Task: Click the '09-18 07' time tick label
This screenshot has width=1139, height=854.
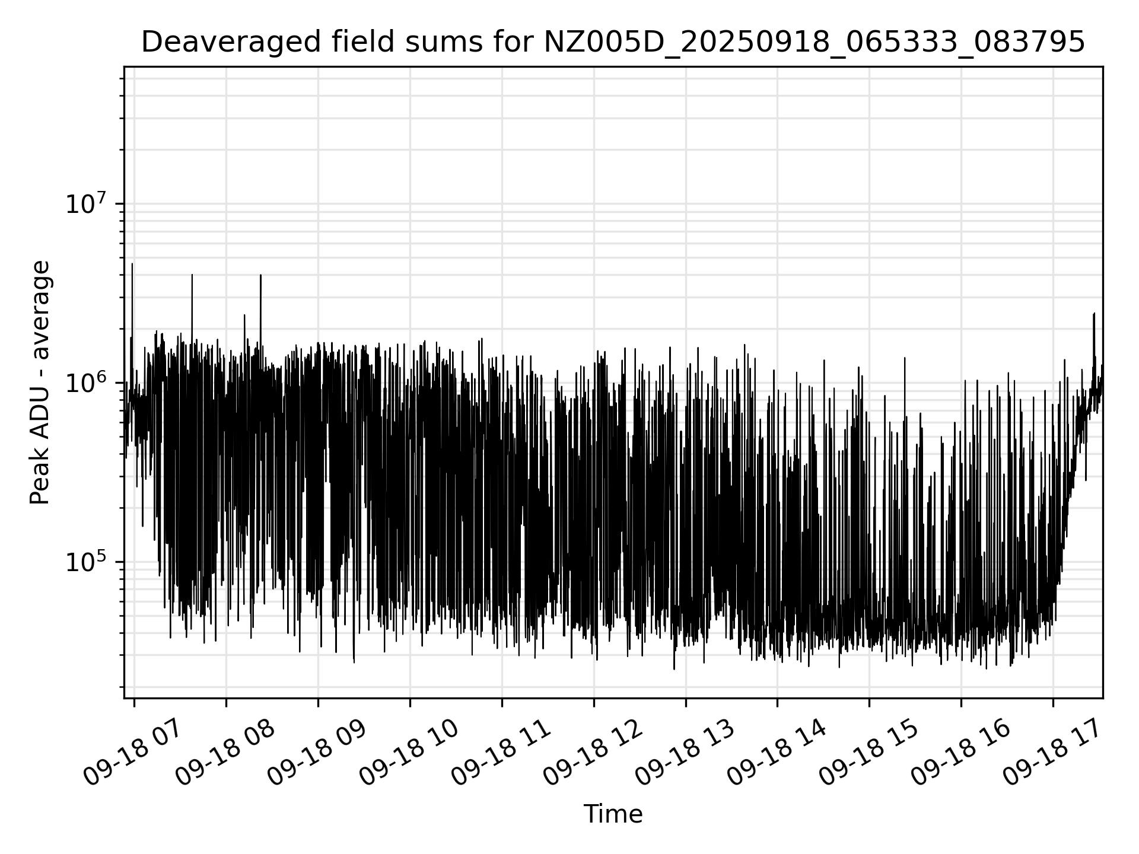Action: point(133,753)
